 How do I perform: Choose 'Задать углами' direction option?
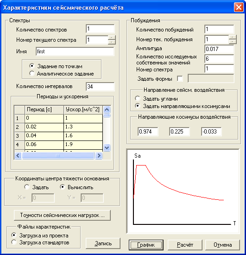pyautogui.click(x=138, y=98)
